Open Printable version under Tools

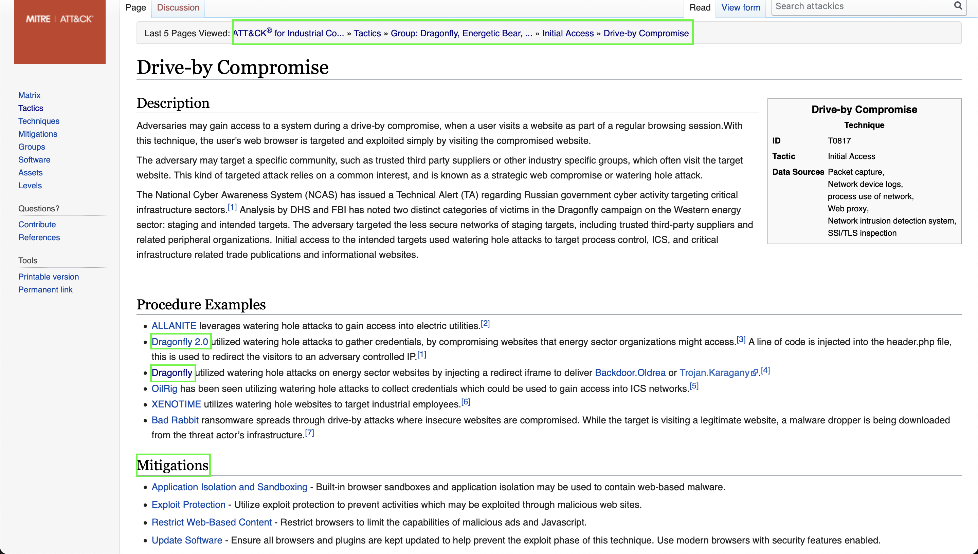coord(48,276)
